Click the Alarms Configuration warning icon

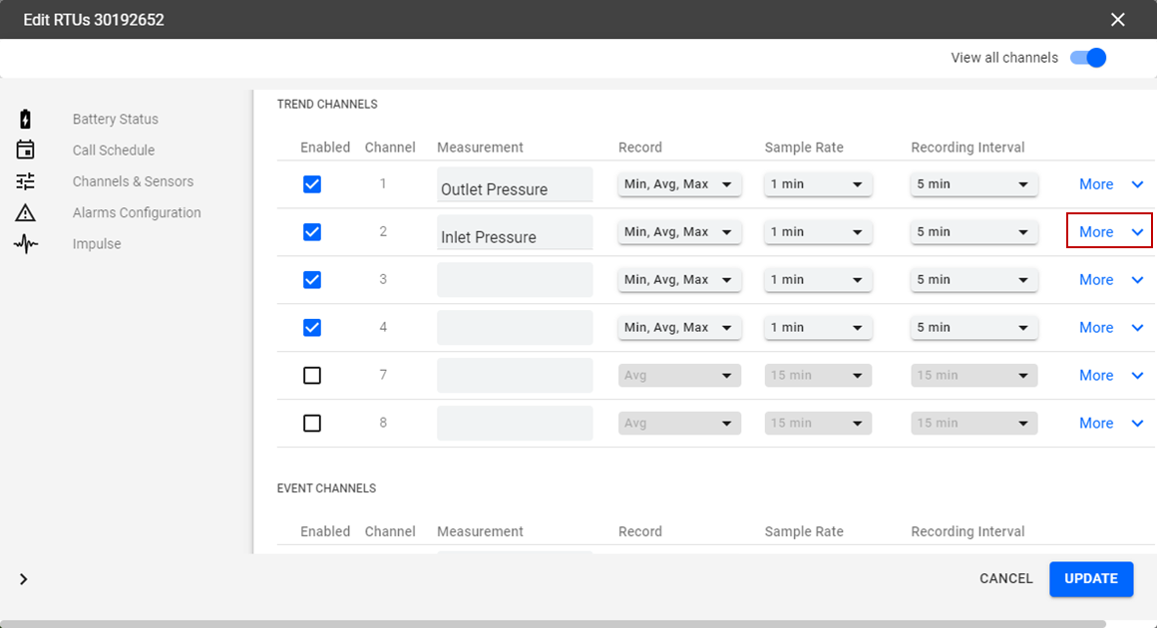pos(26,212)
